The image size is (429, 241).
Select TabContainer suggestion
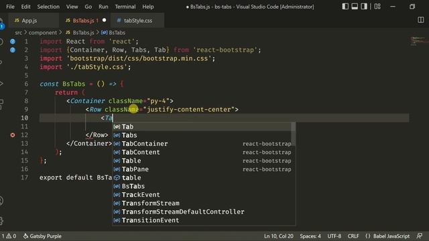[202, 143]
